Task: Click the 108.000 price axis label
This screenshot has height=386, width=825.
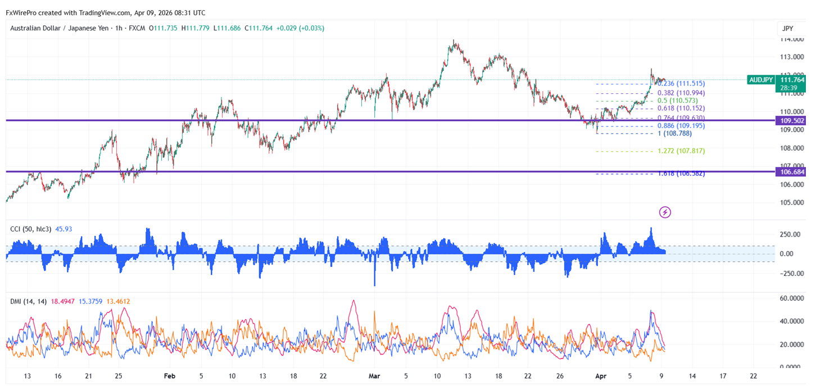Action: [x=791, y=148]
